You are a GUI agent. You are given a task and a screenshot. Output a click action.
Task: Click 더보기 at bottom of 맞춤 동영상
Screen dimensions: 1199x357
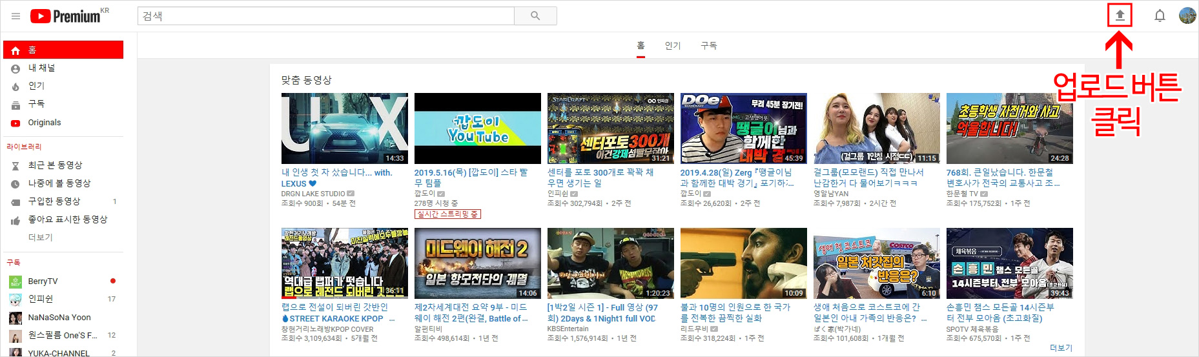pyautogui.click(x=1061, y=348)
